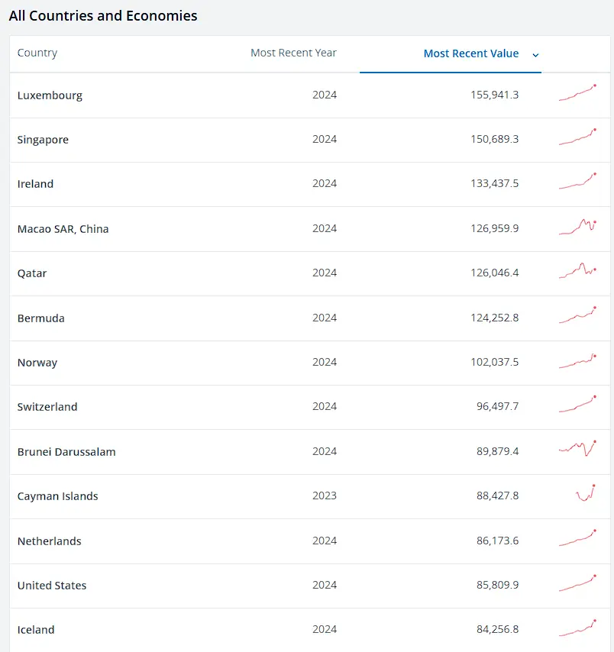View Qatar's sparkline trend chart
This screenshot has height=652, width=614.
(578, 271)
